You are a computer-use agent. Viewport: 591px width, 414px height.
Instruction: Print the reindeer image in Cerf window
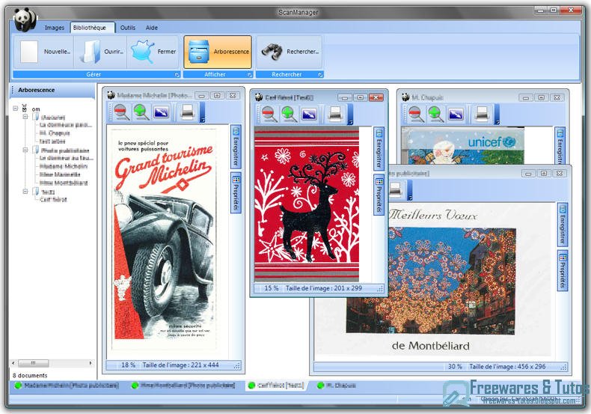click(x=334, y=114)
